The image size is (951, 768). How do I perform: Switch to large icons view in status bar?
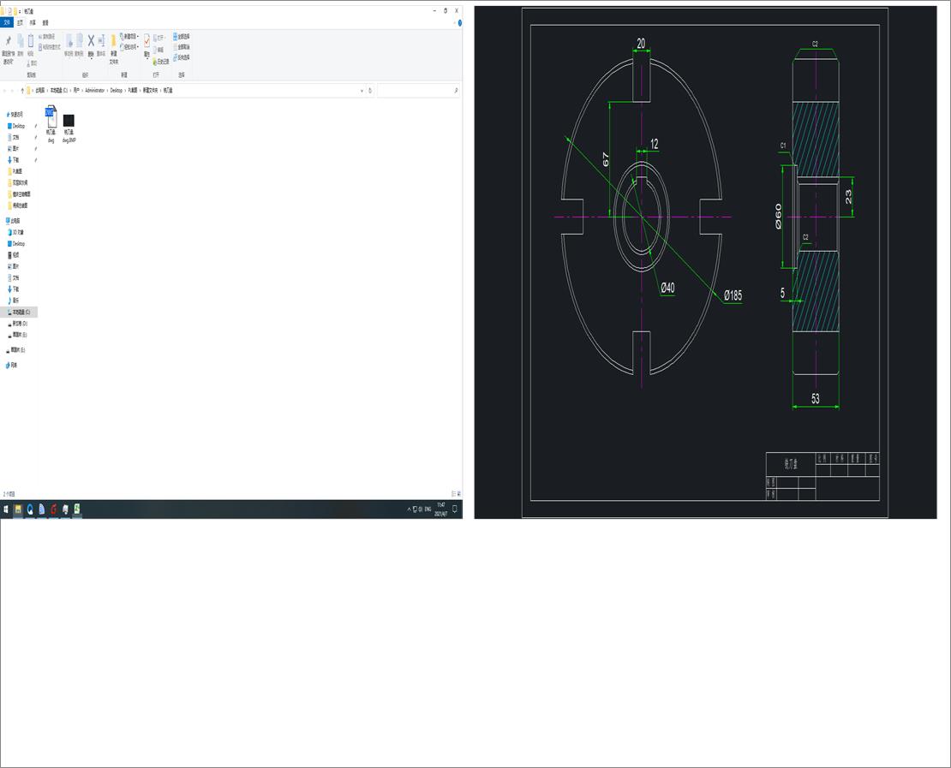459,494
